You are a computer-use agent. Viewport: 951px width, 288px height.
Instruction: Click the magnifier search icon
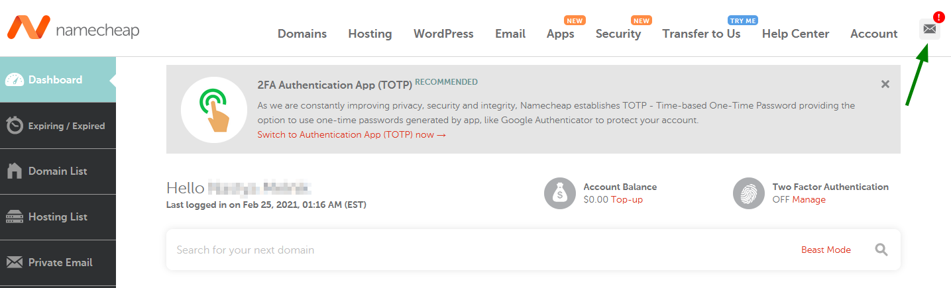coord(881,250)
